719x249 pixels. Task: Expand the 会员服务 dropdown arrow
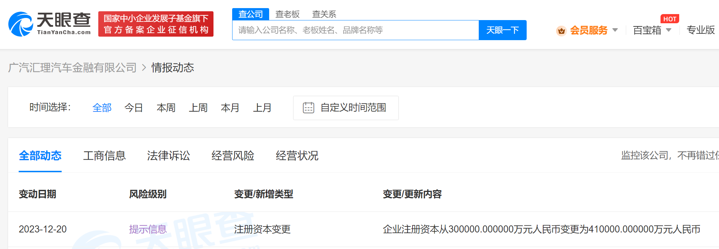[615, 30]
